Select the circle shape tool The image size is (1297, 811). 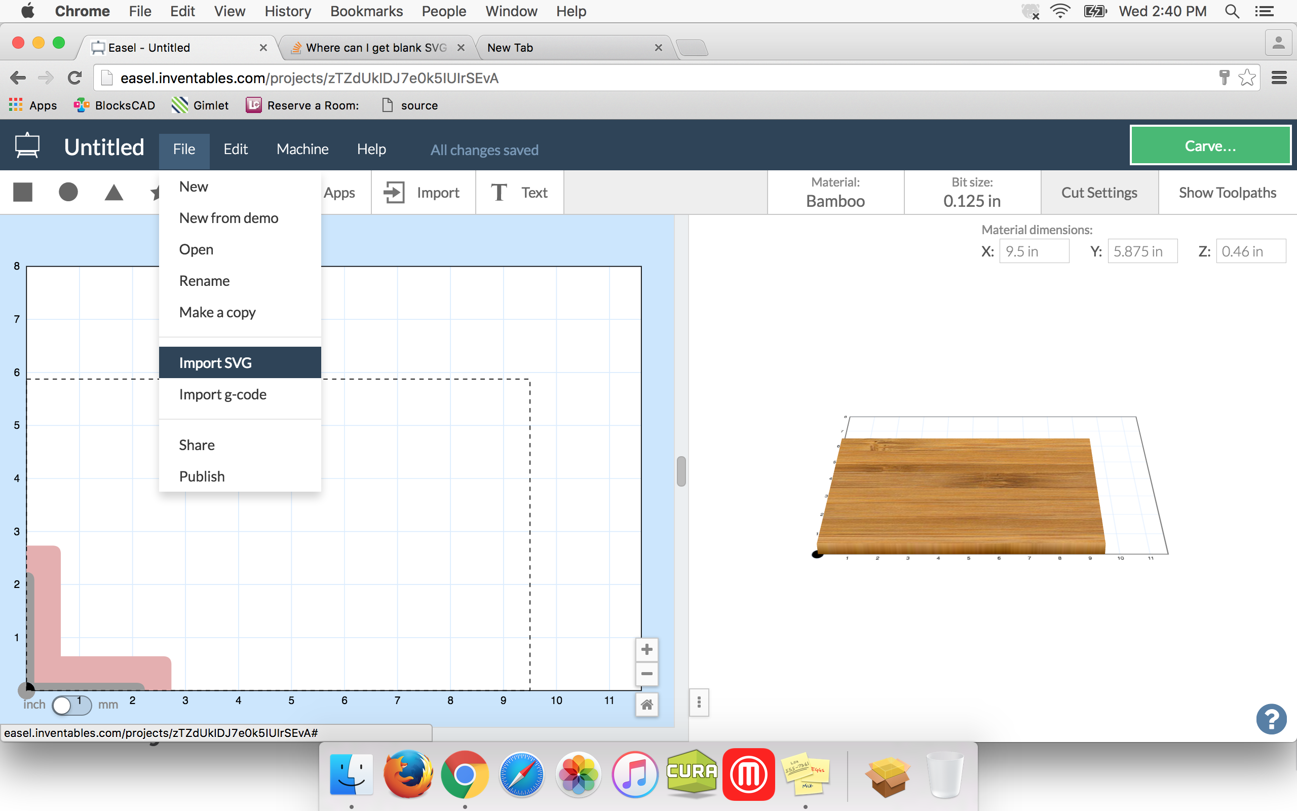click(68, 192)
